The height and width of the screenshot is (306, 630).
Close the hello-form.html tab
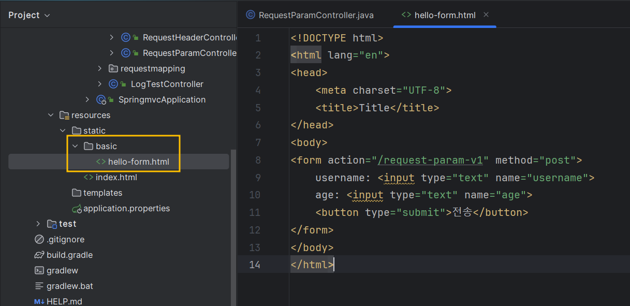(x=486, y=14)
